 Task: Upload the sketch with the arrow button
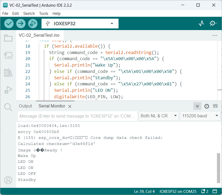21,23
